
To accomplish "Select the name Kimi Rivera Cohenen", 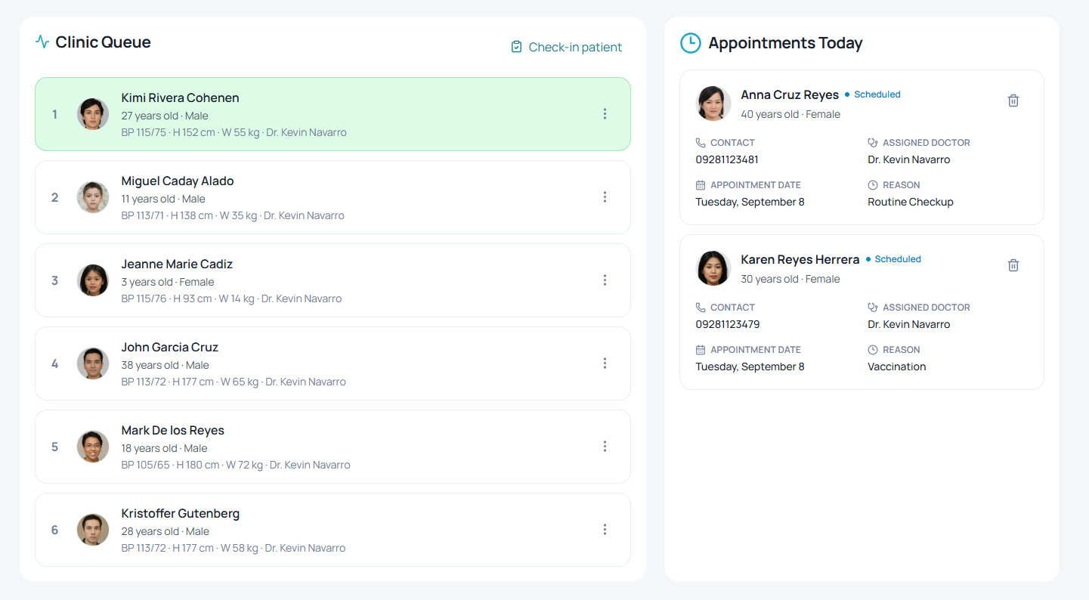I will tap(180, 97).
